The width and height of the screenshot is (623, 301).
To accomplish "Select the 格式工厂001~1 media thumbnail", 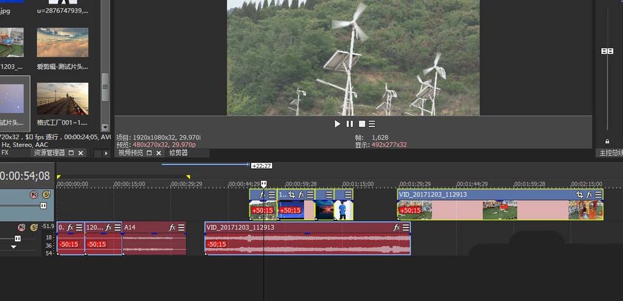I will click(62, 98).
